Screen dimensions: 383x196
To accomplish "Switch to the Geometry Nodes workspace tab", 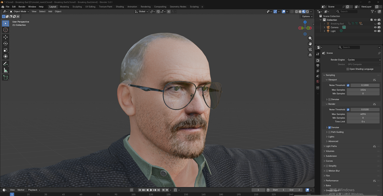I will 178,7.
